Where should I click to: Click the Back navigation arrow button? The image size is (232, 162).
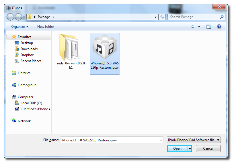[x=10, y=17]
